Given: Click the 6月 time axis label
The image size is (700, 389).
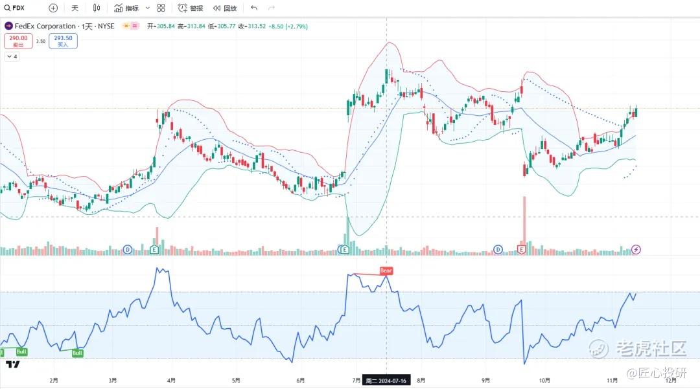Looking at the screenshot, I should coord(301,381).
